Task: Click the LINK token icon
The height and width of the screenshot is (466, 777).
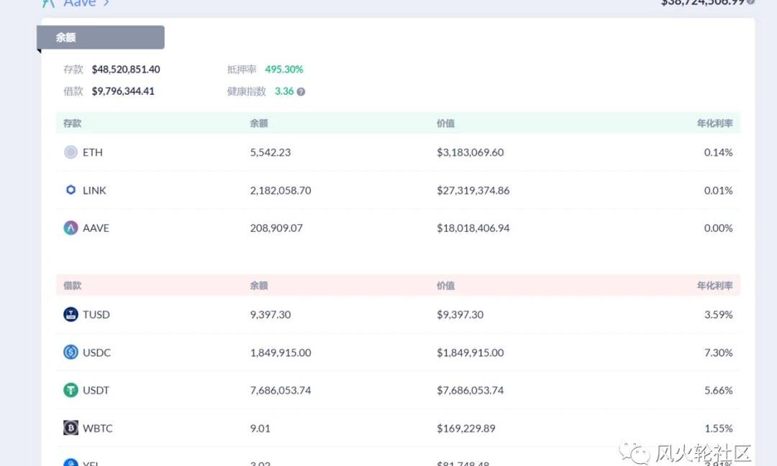Action: (x=71, y=190)
